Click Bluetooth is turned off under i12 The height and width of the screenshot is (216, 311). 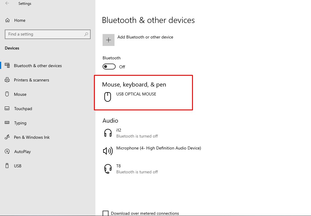pyautogui.click(x=137, y=136)
